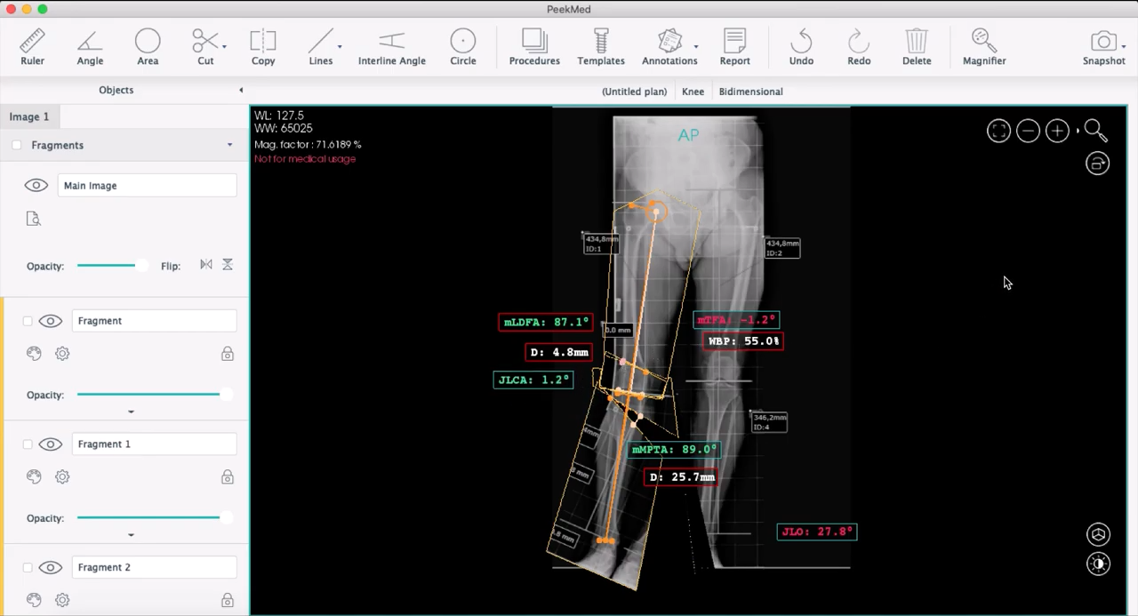Expand options below Fragment opacity
Screen dimensions: 1138x616
131,412
